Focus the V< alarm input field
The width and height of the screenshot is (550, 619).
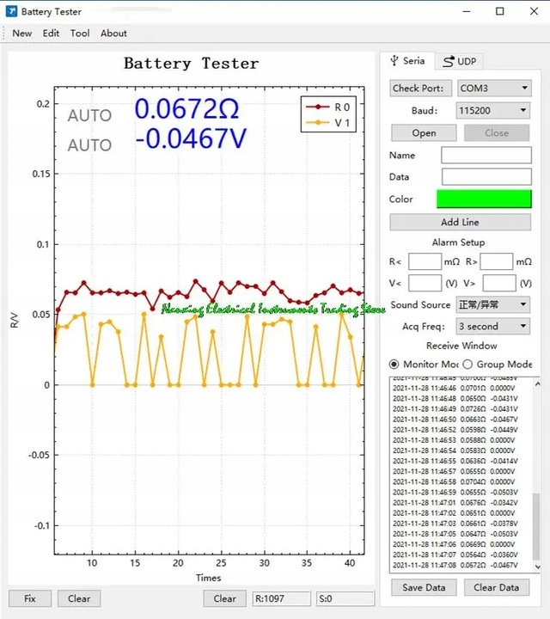point(425,283)
